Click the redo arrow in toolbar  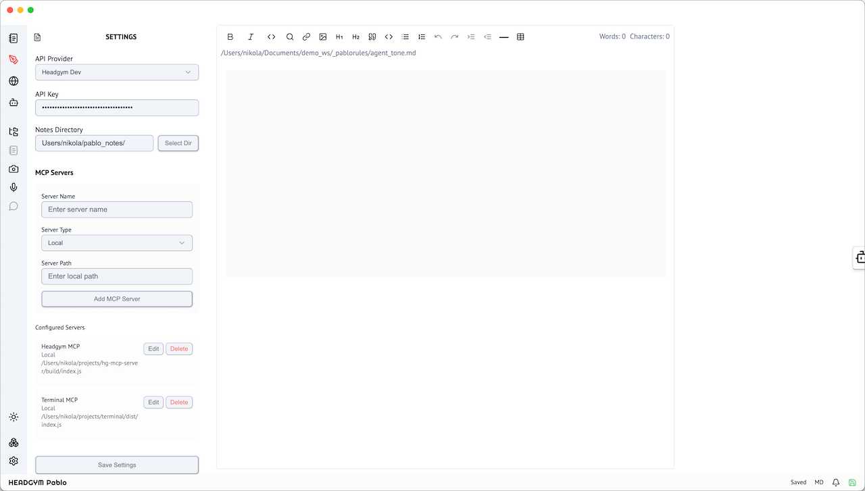coord(455,37)
